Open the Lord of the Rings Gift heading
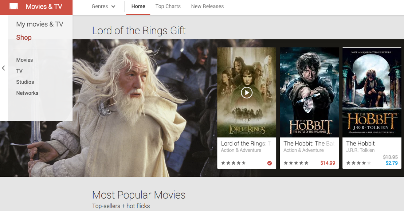The height and width of the screenshot is (211, 404). coord(139,31)
